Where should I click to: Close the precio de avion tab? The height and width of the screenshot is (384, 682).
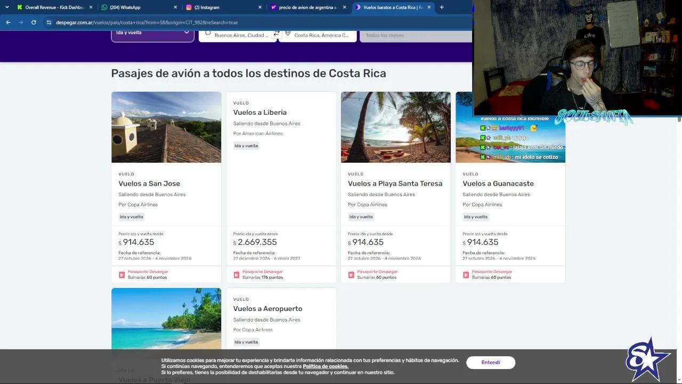pos(344,7)
